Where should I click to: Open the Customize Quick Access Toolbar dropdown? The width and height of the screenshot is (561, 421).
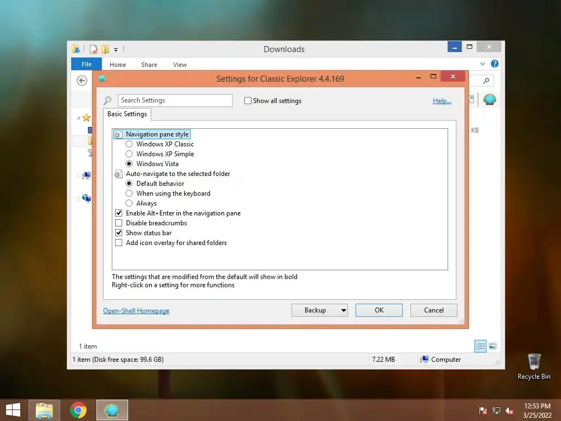(x=116, y=50)
